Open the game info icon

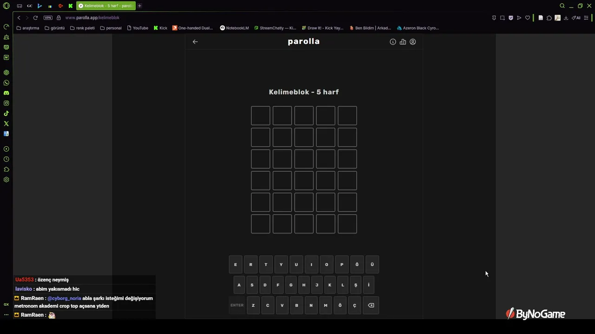coord(393,42)
